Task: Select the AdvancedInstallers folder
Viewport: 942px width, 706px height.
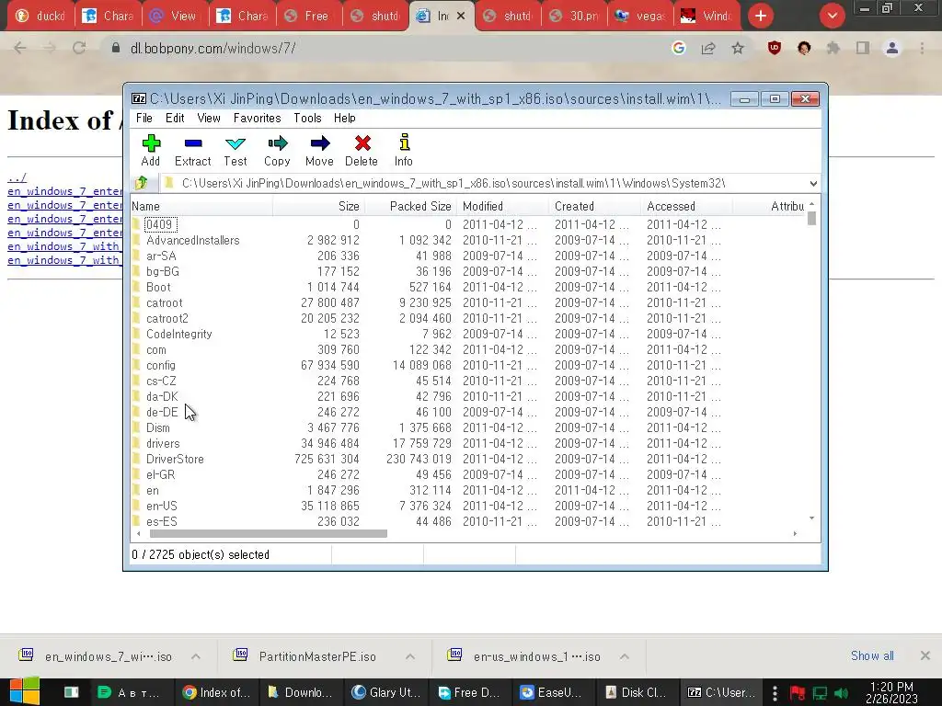Action: coord(193,240)
